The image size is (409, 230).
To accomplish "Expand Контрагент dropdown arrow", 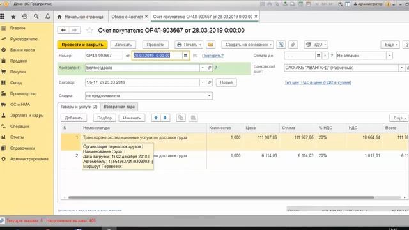I will (203, 68).
